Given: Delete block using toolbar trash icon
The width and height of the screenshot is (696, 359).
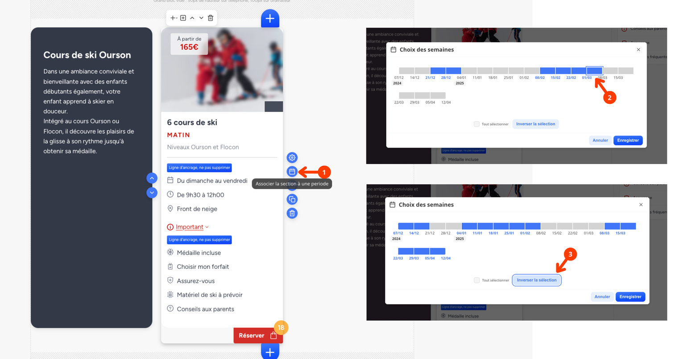Looking at the screenshot, I should [x=211, y=18].
